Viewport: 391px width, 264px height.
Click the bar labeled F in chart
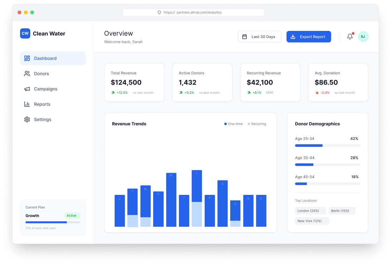click(x=132, y=208)
